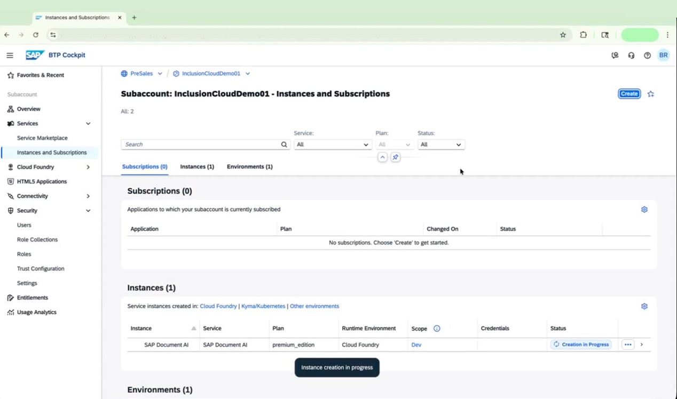Open Favorites & Recent
The width and height of the screenshot is (677, 399).
pyautogui.click(x=40, y=75)
